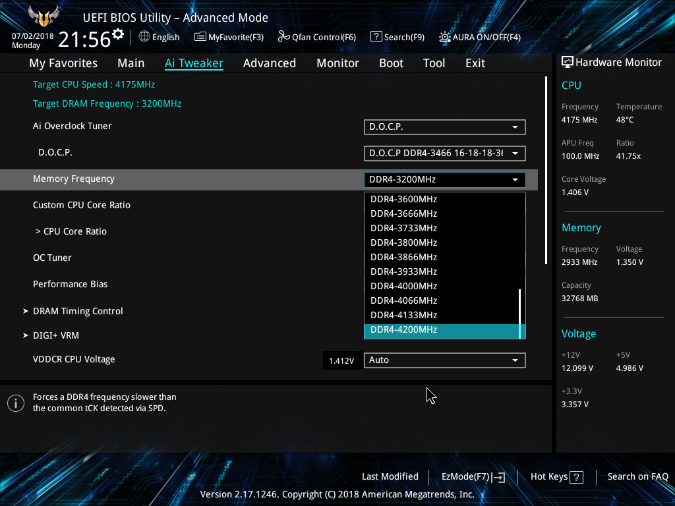Click the Memory Frequency 2933 MHz value

pos(579,262)
